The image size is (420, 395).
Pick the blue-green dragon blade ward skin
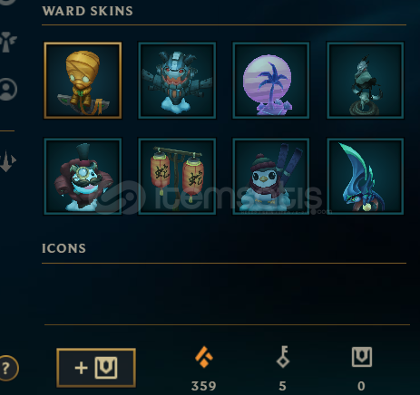366,177
